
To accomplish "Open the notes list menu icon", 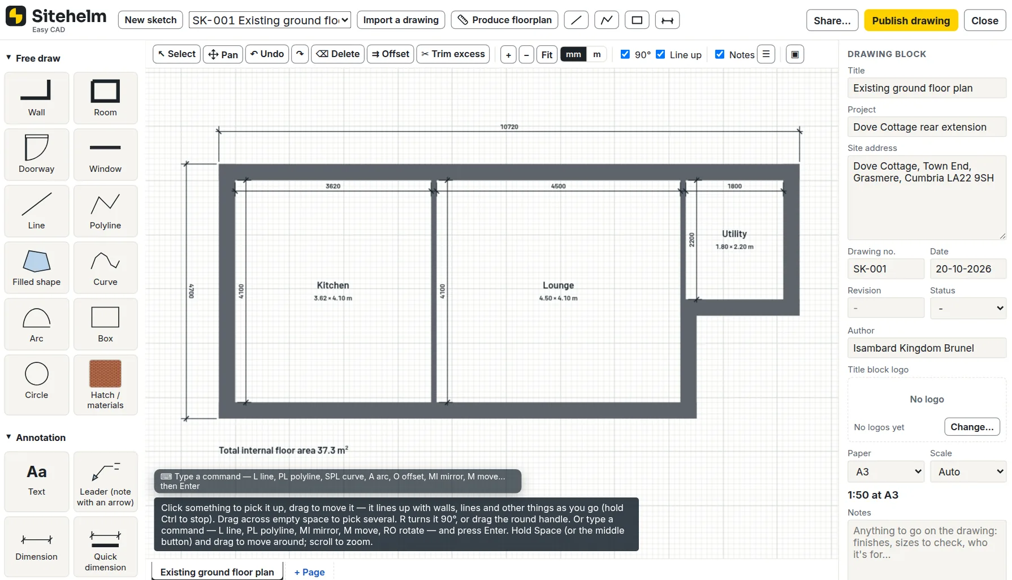I will coord(766,54).
